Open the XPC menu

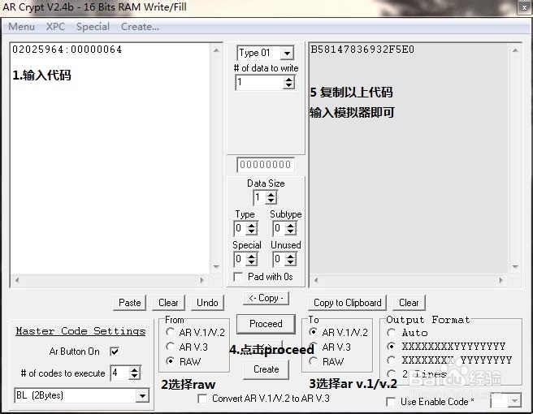tap(56, 27)
